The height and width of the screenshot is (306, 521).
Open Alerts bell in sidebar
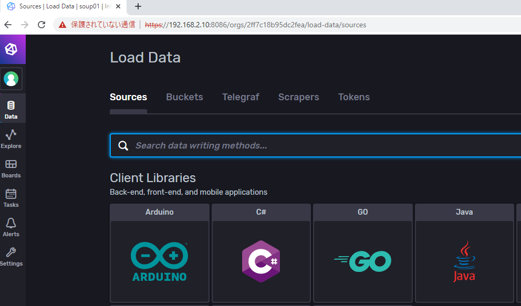pyautogui.click(x=11, y=227)
